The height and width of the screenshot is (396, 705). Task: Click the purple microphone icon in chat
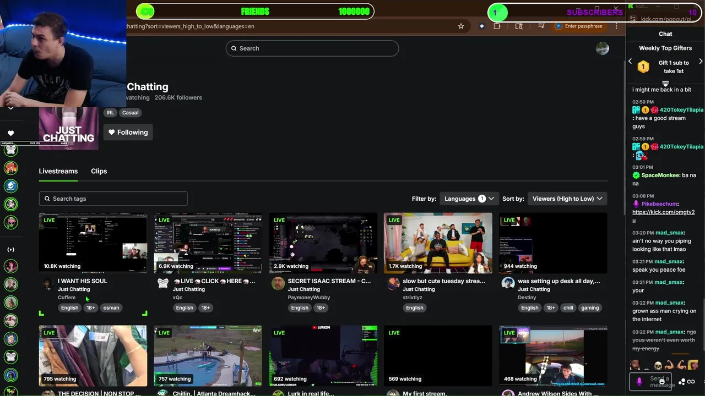(x=639, y=381)
